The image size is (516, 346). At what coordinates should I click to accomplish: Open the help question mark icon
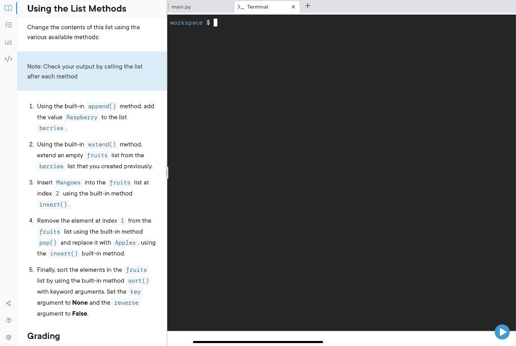click(8, 320)
